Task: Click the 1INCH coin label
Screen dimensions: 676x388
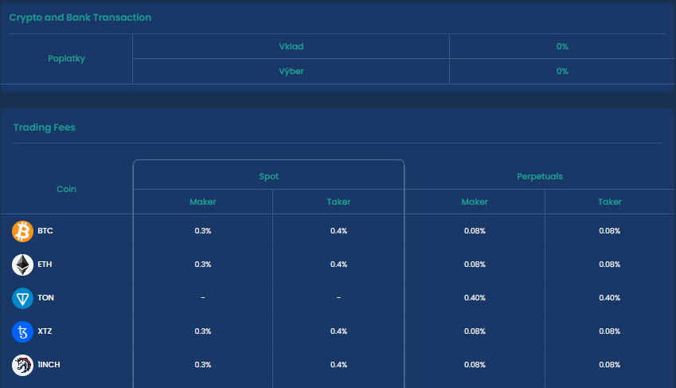Action: point(49,365)
